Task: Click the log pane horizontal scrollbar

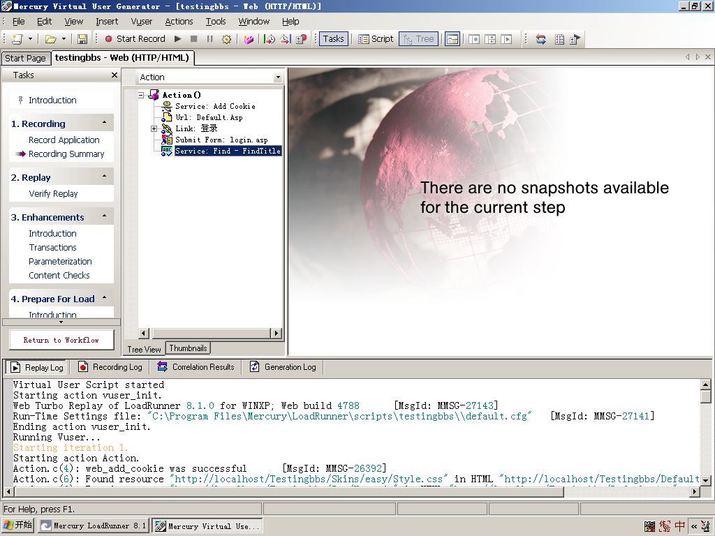Action: [x=352, y=491]
